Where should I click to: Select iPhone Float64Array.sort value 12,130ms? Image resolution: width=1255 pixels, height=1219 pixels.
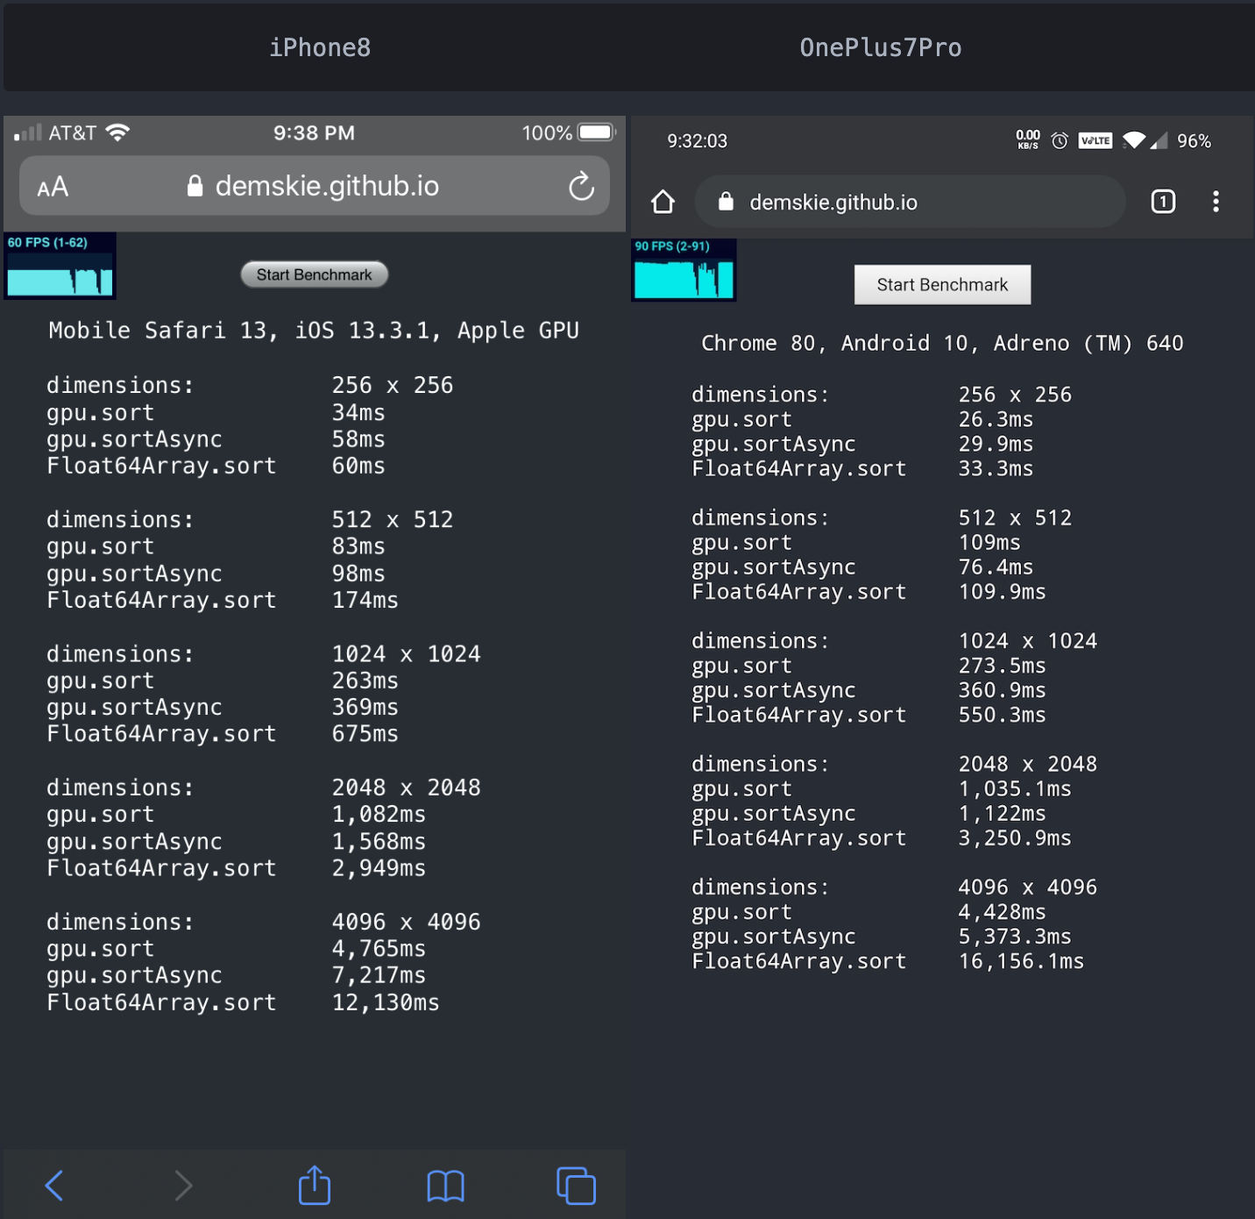386,1002
